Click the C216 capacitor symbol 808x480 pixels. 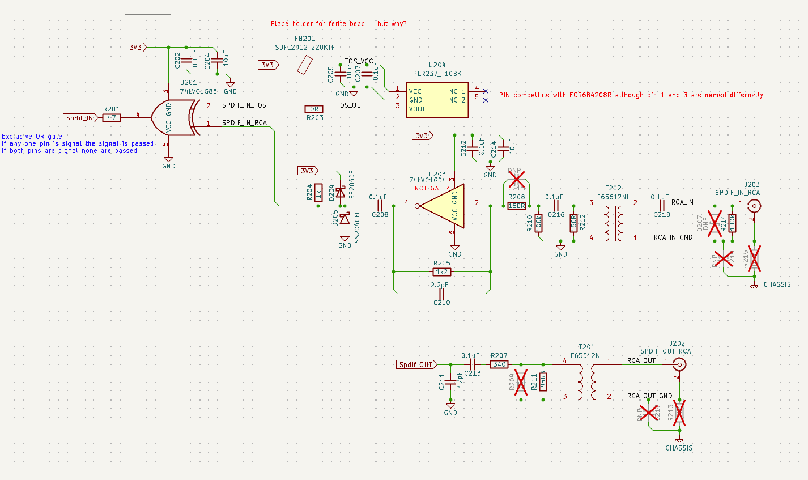556,206
